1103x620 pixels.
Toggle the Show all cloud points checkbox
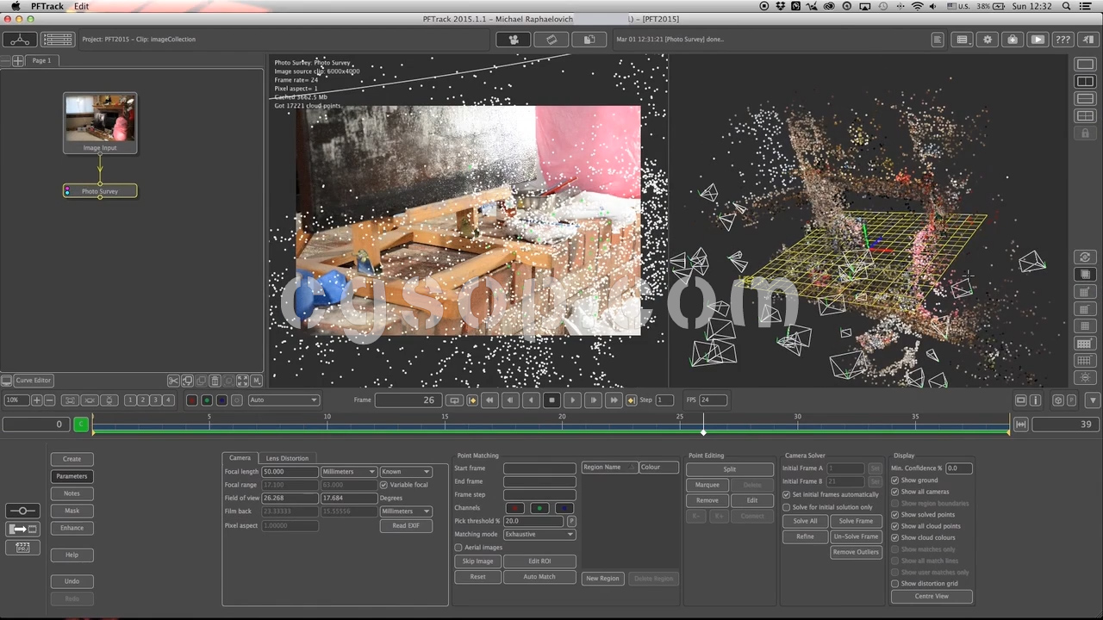[x=894, y=526]
